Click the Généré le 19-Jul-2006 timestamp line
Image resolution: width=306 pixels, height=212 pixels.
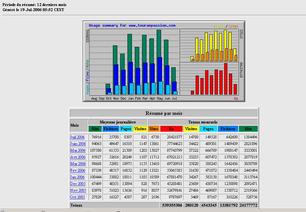point(33,10)
